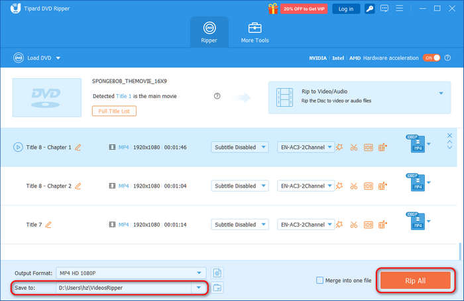Expand the Load DVD dropdown arrow
The height and width of the screenshot is (301, 464).
click(x=58, y=58)
